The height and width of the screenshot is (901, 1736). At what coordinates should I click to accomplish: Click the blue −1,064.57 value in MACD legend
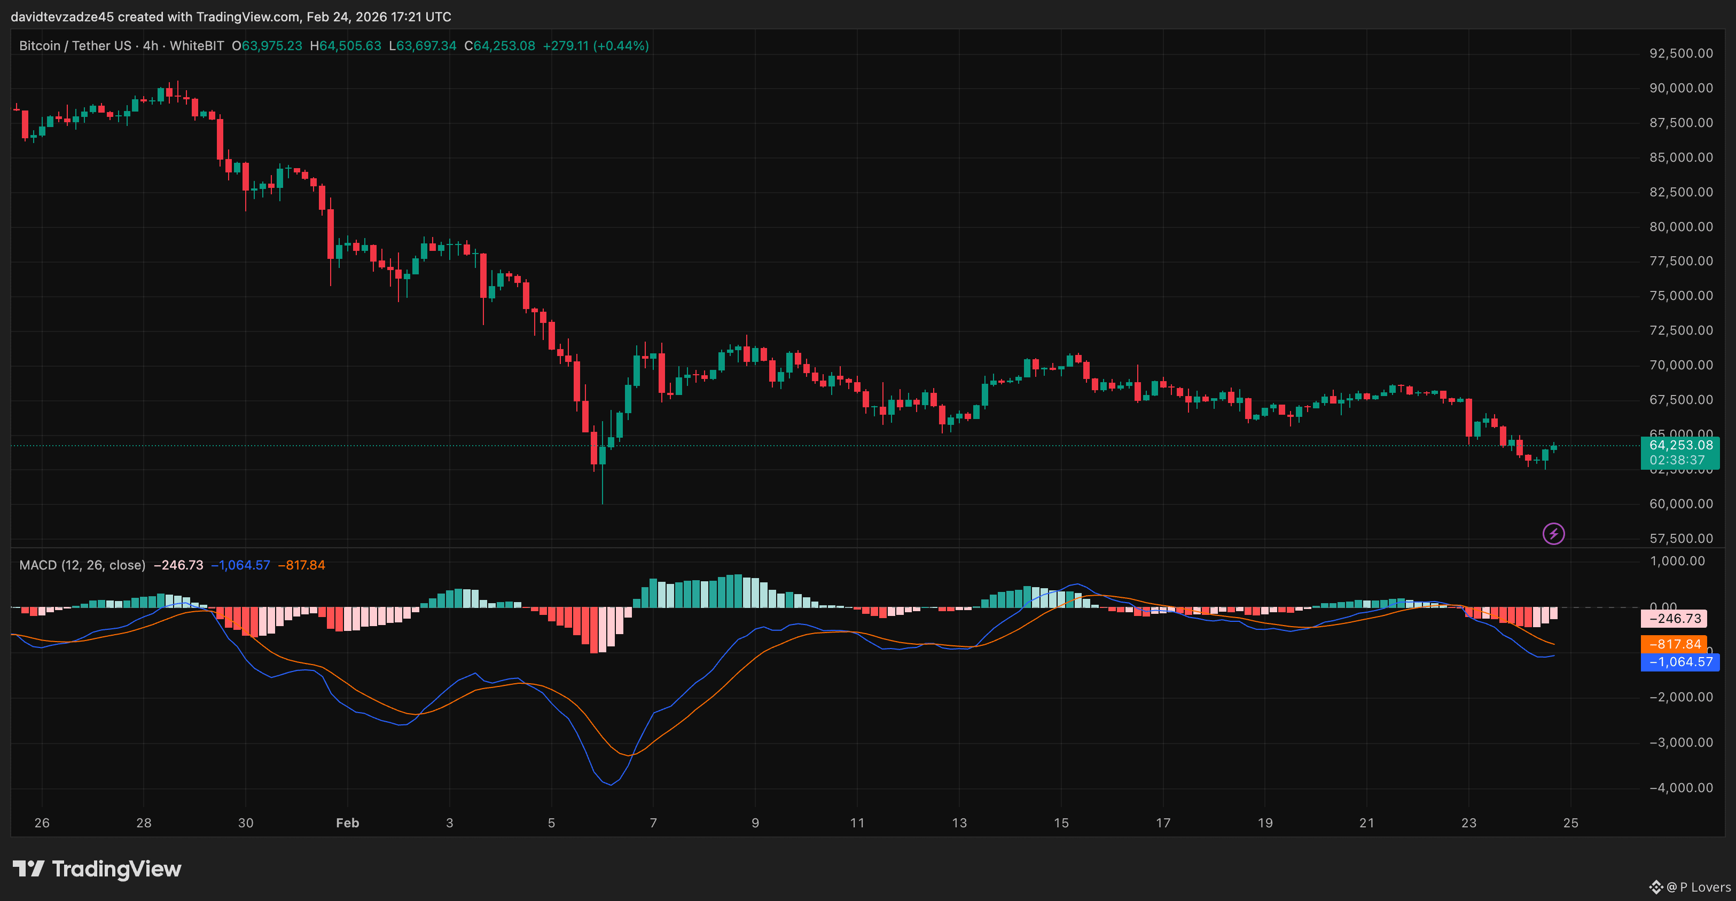tap(240, 565)
